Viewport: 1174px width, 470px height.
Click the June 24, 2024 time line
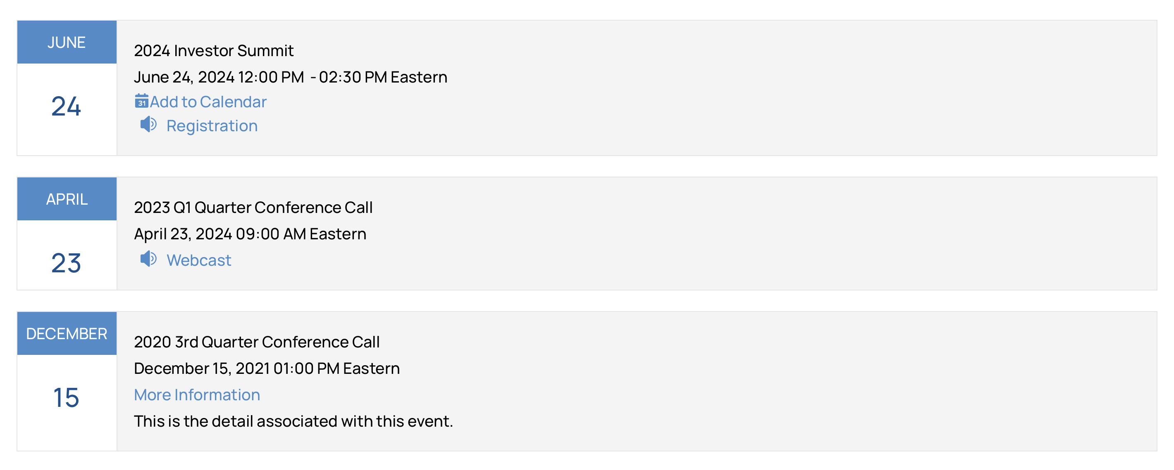coord(290,77)
